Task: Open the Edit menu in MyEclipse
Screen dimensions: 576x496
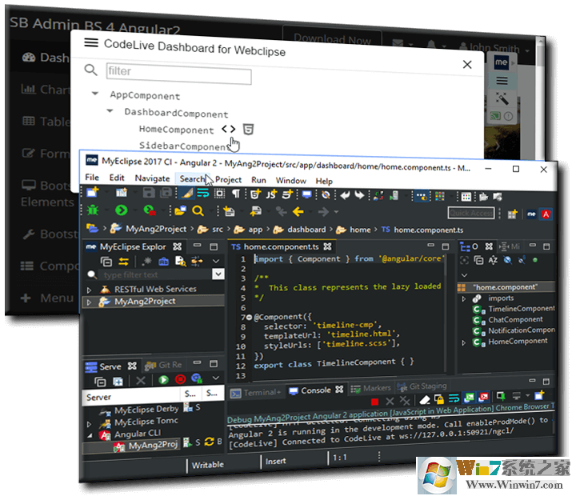Action: pyautogui.click(x=117, y=178)
